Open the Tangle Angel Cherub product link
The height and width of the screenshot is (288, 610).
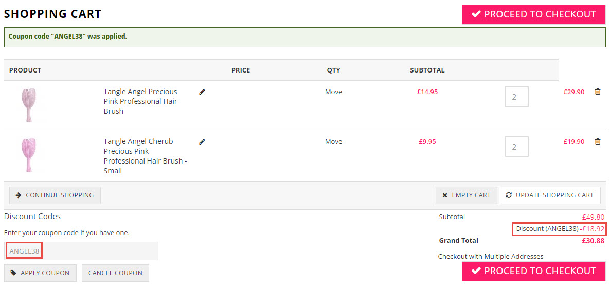146,156
